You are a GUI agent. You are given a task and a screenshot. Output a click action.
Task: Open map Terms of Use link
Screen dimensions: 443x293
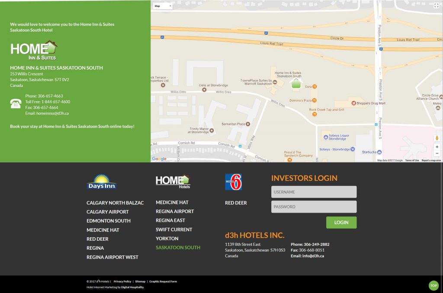(412, 160)
